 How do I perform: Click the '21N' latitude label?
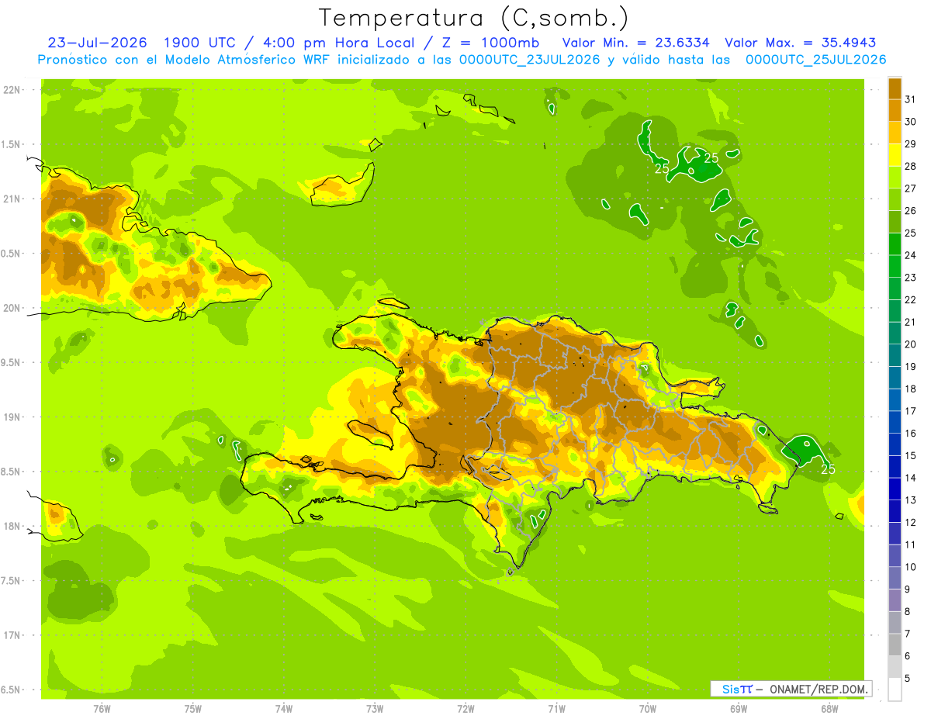click(x=12, y=199)
